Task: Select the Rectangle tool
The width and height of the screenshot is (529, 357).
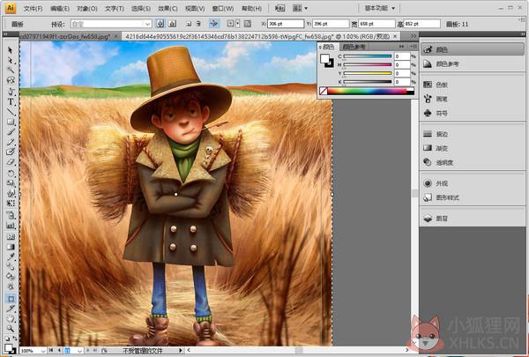Action: tap(11, 122)
